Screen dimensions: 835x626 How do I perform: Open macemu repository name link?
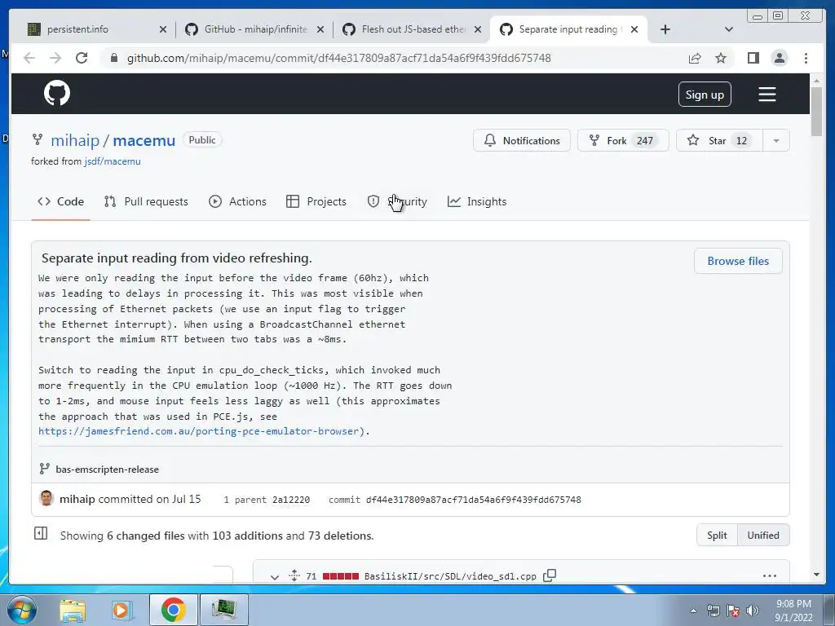144,140
